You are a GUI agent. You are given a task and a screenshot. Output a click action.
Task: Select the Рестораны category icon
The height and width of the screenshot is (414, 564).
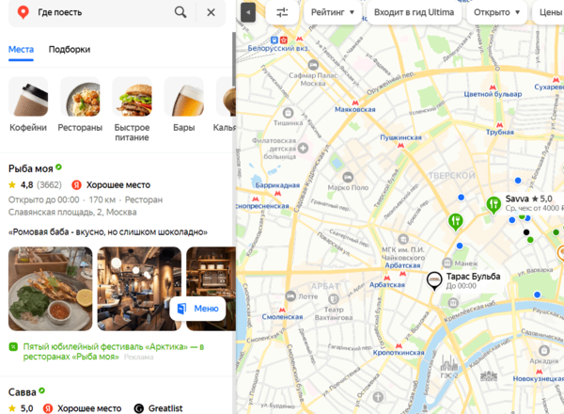pos(80,97)
